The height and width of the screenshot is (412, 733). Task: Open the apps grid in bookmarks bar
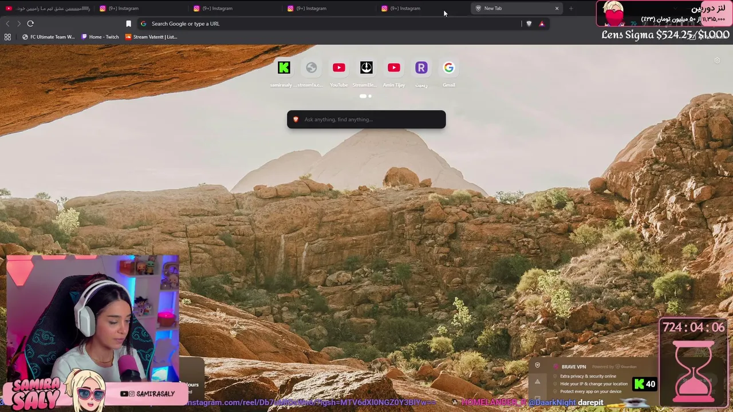click(x=7, y=37)
